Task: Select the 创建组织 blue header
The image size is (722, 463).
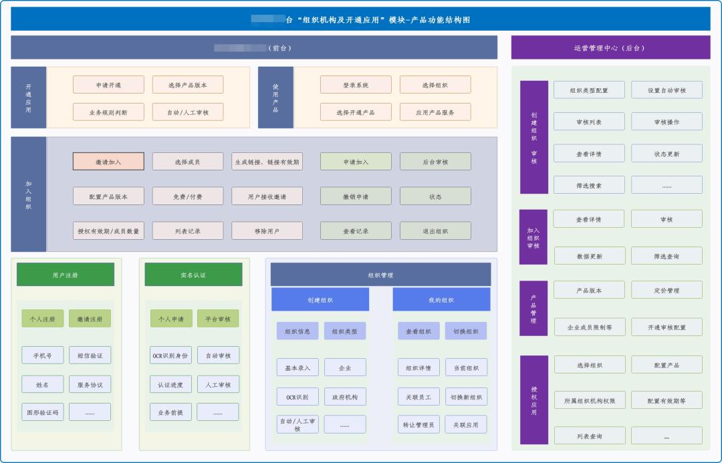Action: click(320, 299)
